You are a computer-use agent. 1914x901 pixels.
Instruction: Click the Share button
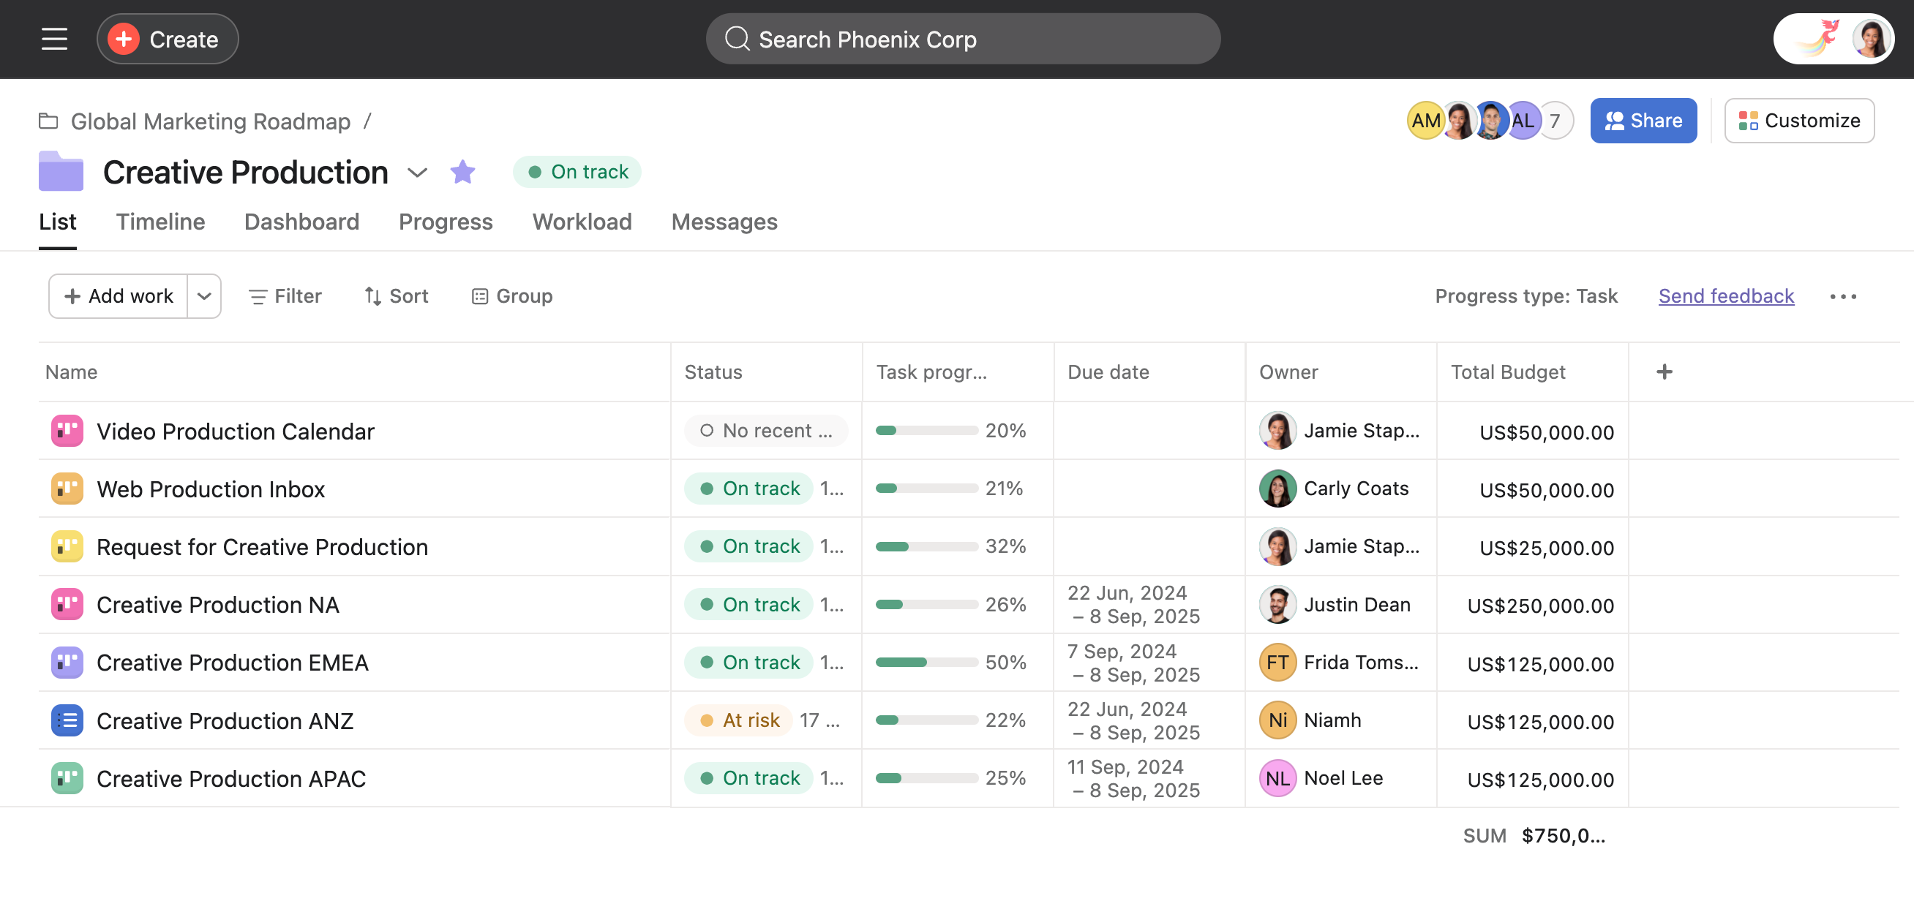click(1643, 121)
